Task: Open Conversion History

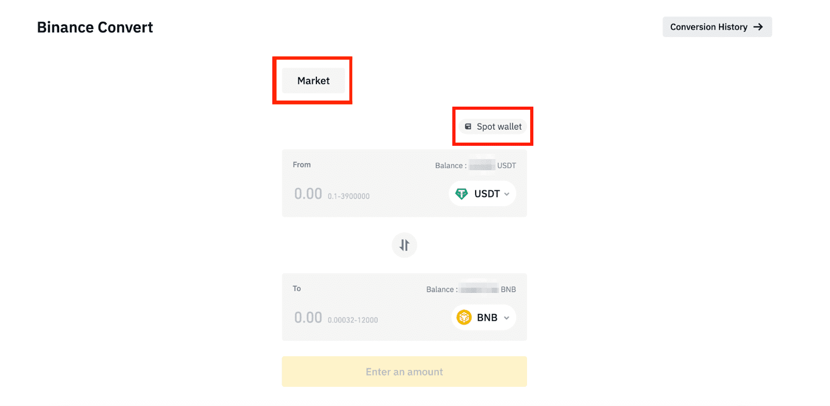Action: (x=716, y=27)
